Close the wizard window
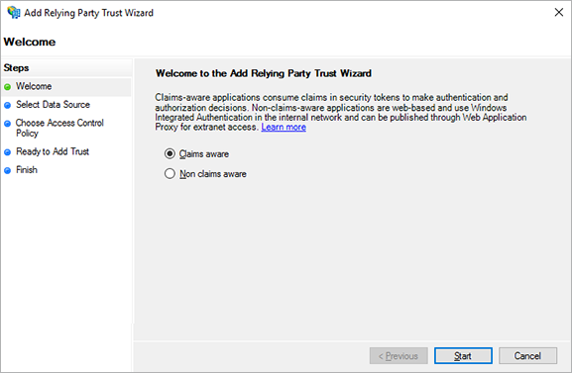Viewport: 572px width, 373px height. click(558, 13)
